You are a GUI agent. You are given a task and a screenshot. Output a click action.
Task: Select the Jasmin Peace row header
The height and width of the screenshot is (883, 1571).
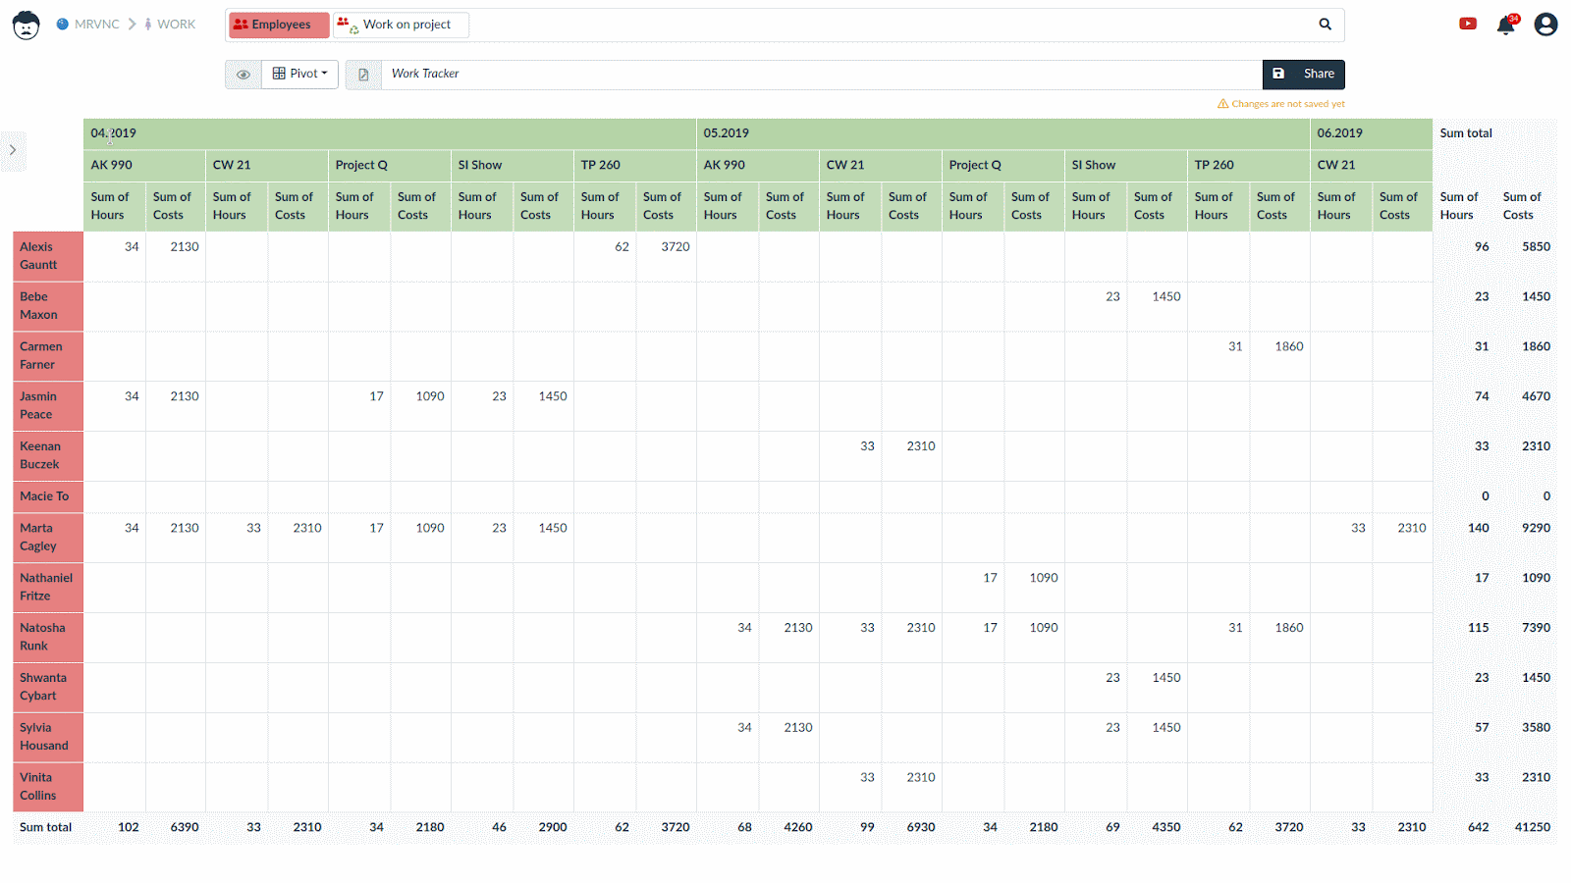click(x=48, y=407)
